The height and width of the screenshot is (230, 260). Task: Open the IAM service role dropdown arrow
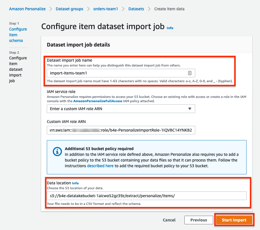tap(190, 109)
